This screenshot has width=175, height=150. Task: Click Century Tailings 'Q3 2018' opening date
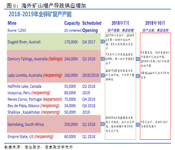tap(89, 59)
